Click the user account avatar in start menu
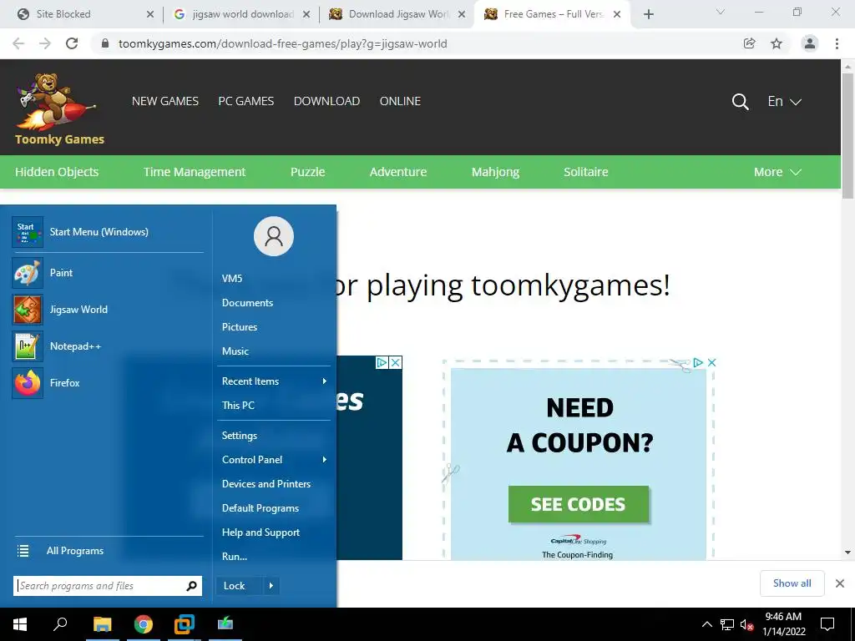This screenshot has width=855, height=641. coord(274,236)
